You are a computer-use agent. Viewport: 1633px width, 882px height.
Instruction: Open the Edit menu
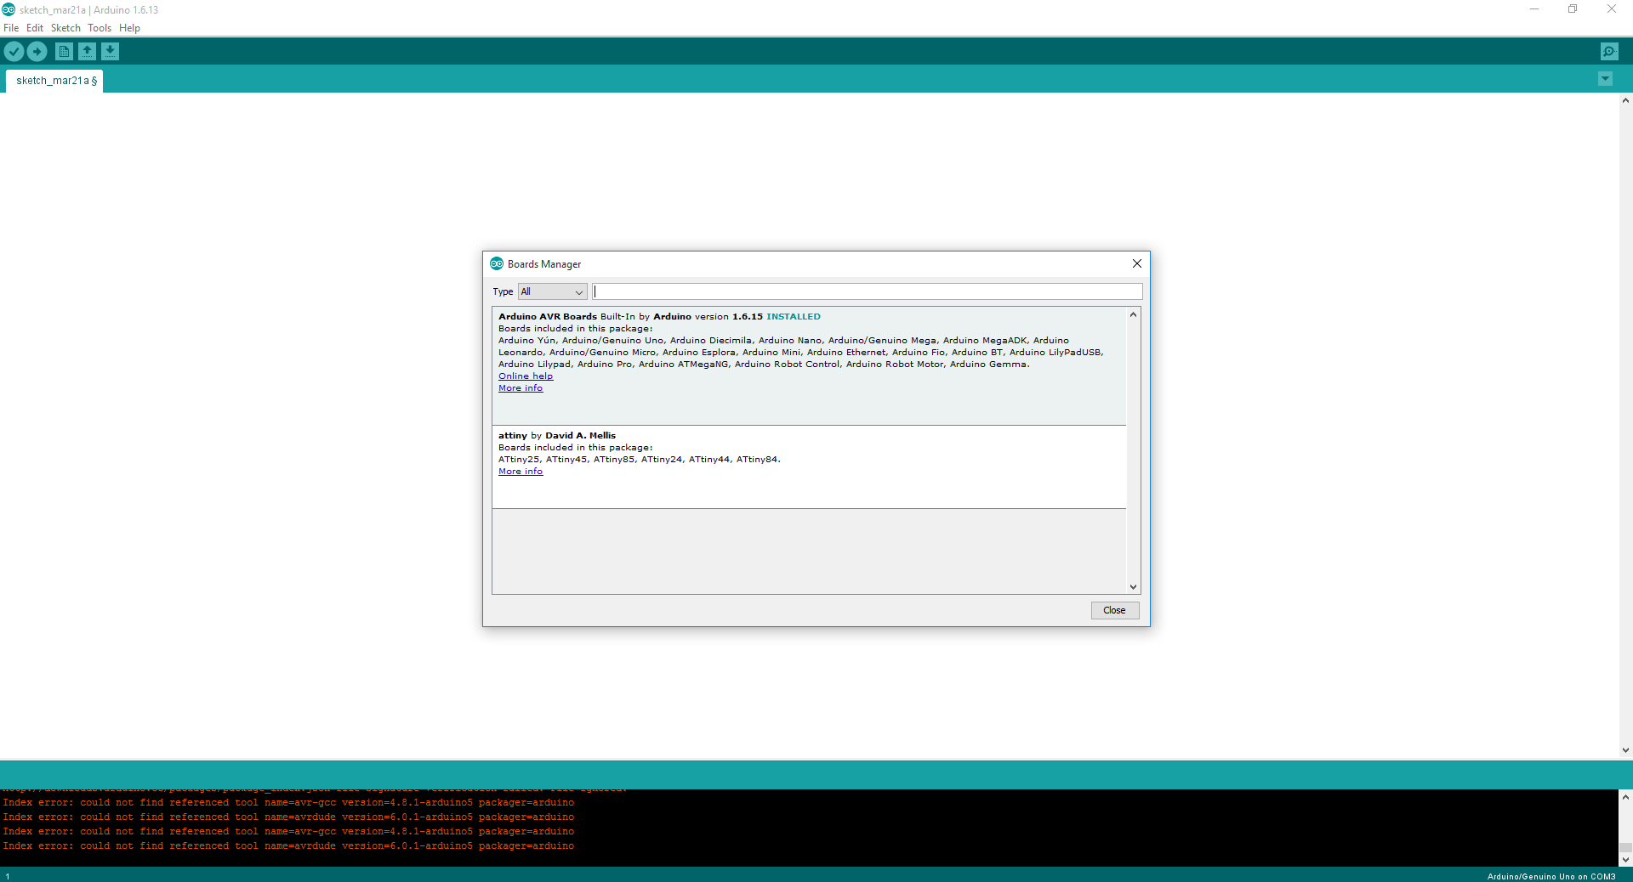click(x=35, y=28)
